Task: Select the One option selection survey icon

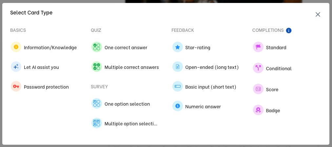Action: click(97, 104)
